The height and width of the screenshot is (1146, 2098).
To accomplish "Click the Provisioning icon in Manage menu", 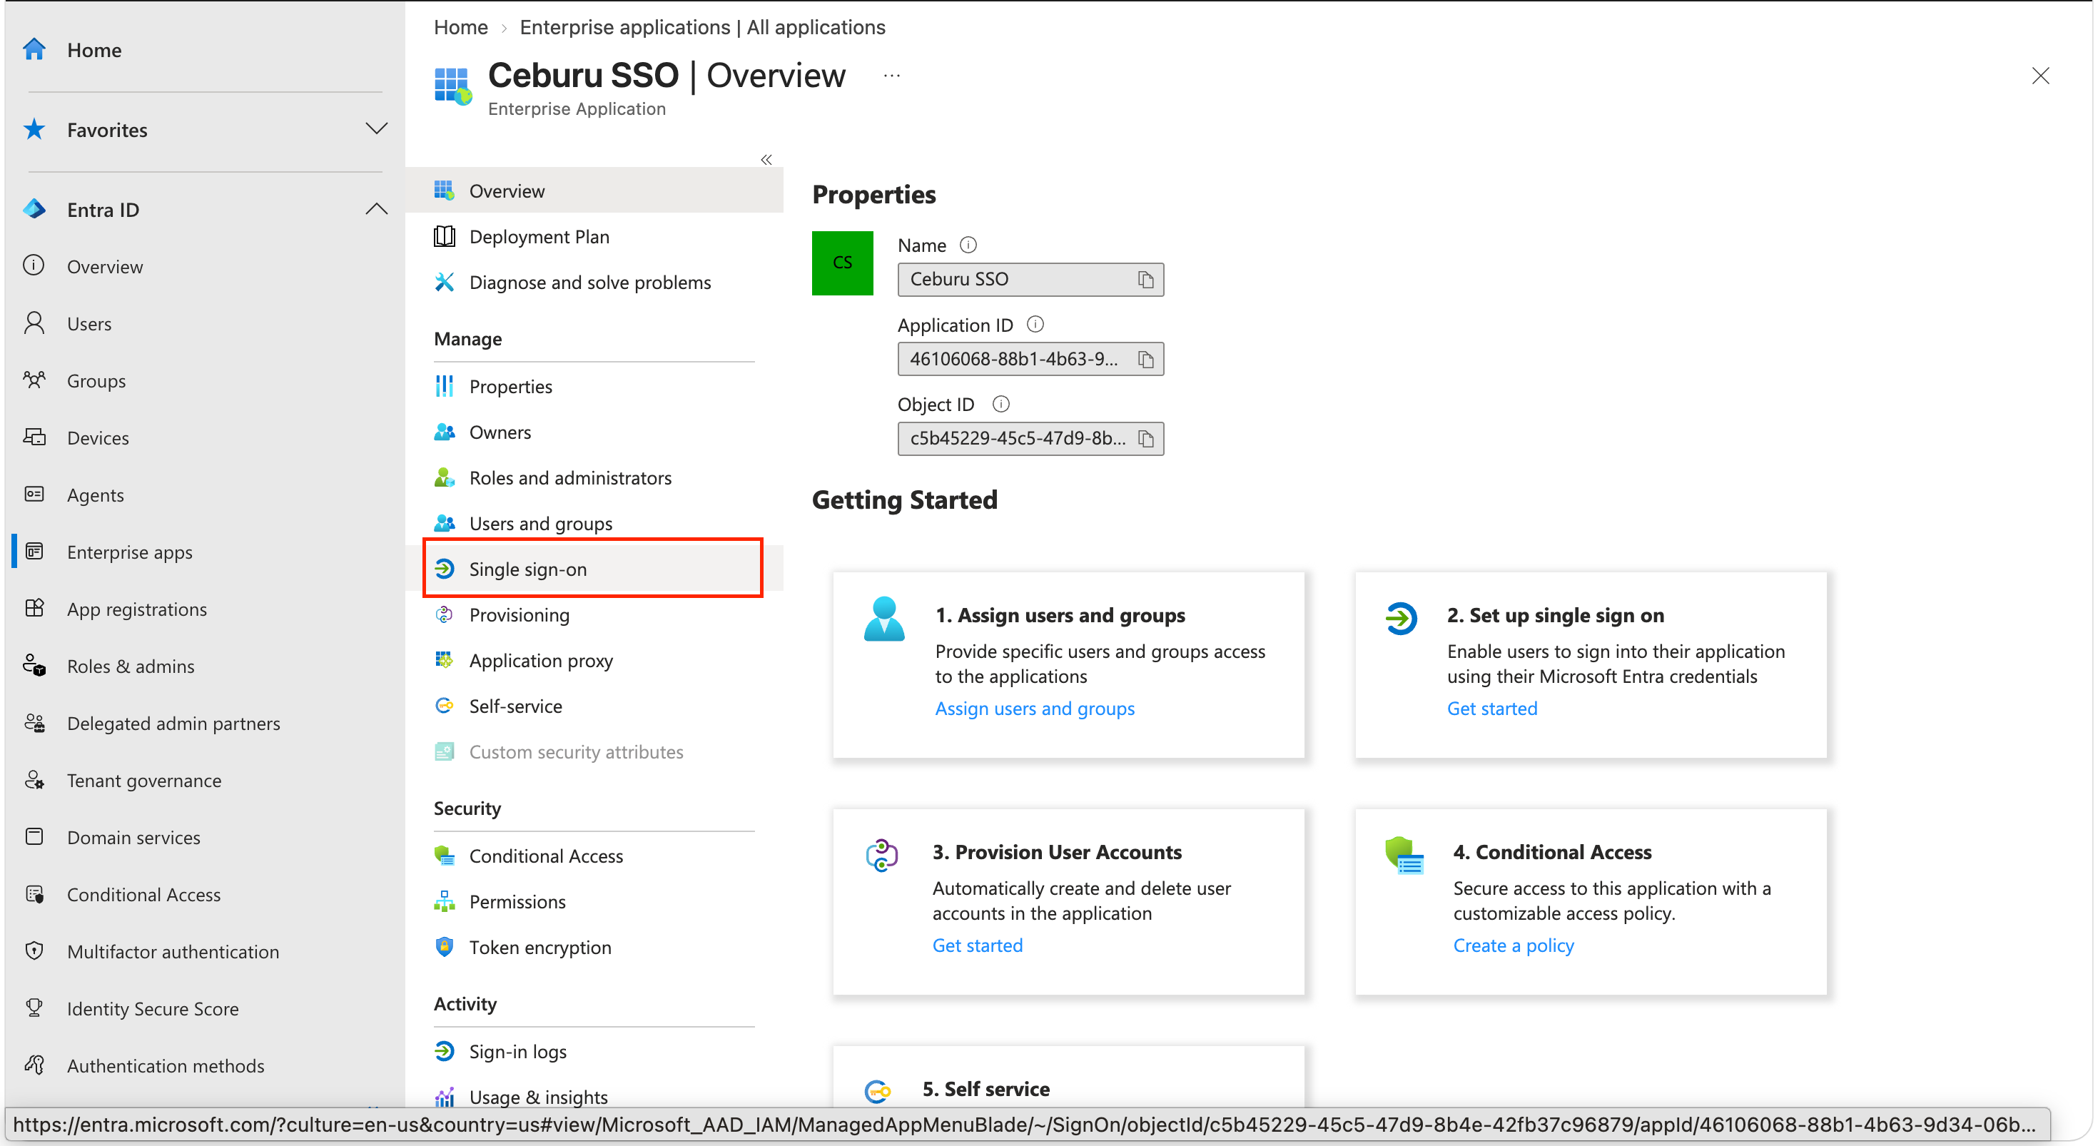I will [445, 615].
